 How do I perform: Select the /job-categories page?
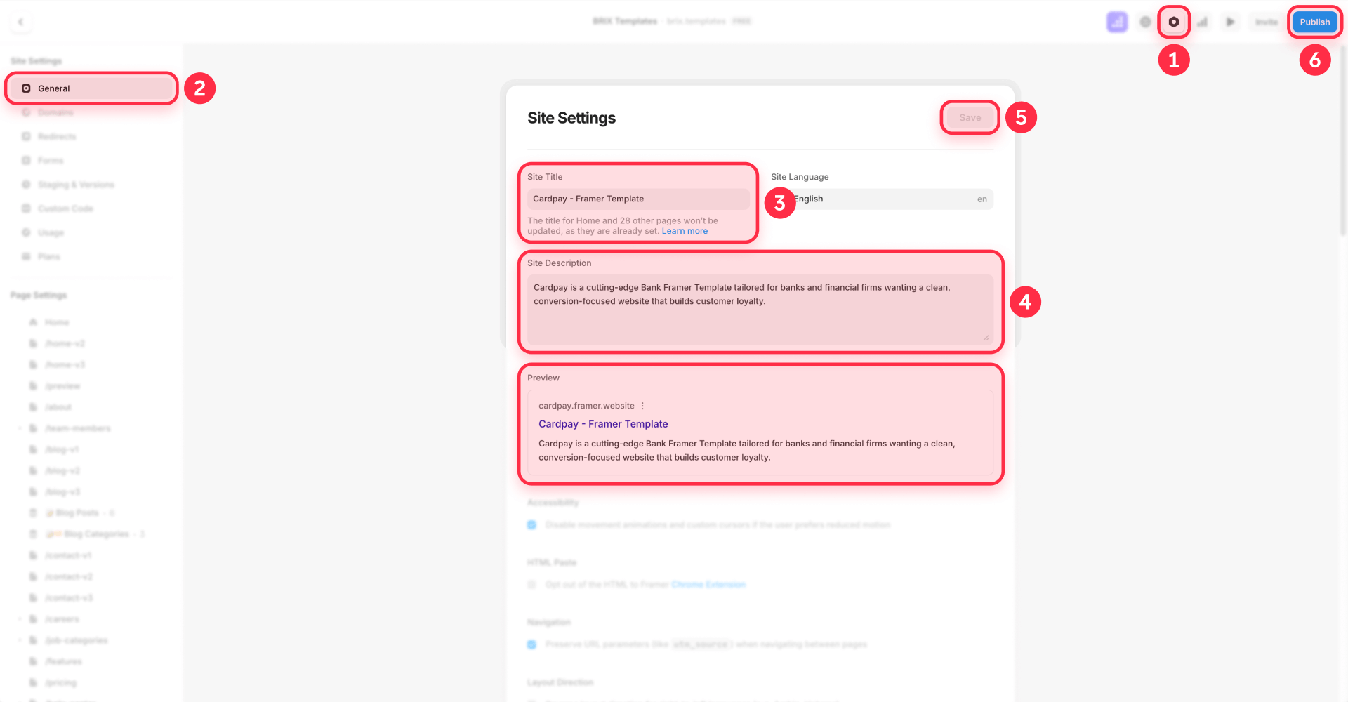point(76,640)
